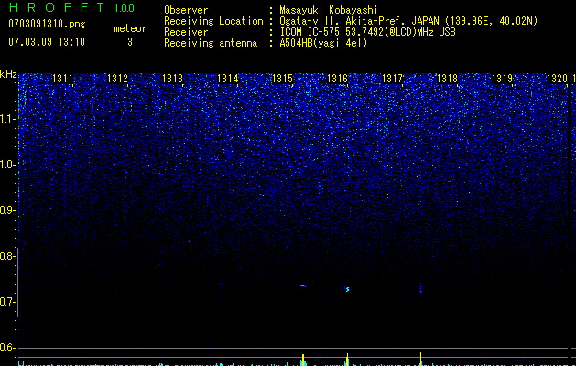576x366 pixels.
Task: Click the 1316 time marker
Action: pyautogui.click(x=338, y=79)
